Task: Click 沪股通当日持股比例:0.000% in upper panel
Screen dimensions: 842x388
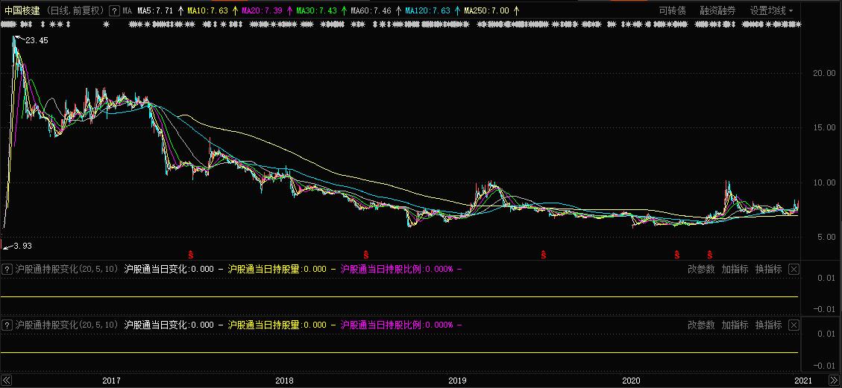Action: [397, 269]
